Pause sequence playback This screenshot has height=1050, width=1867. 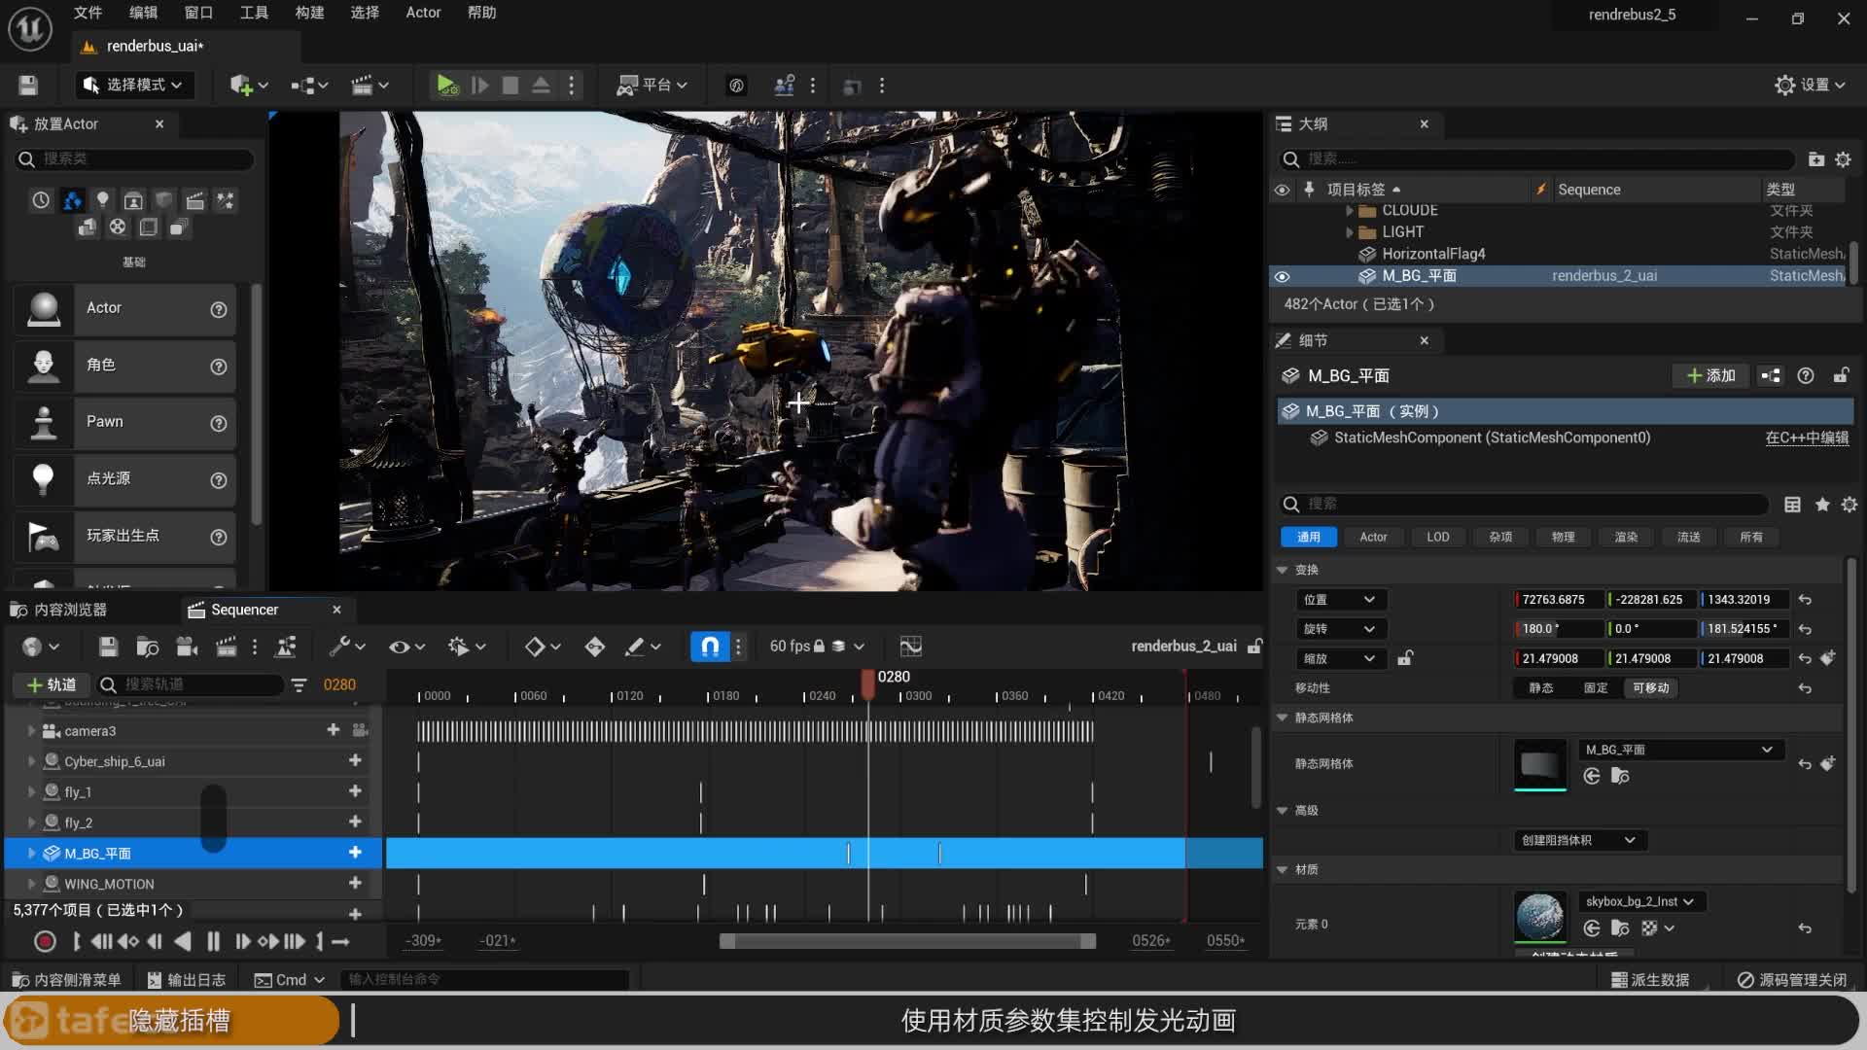coord(213,941)
